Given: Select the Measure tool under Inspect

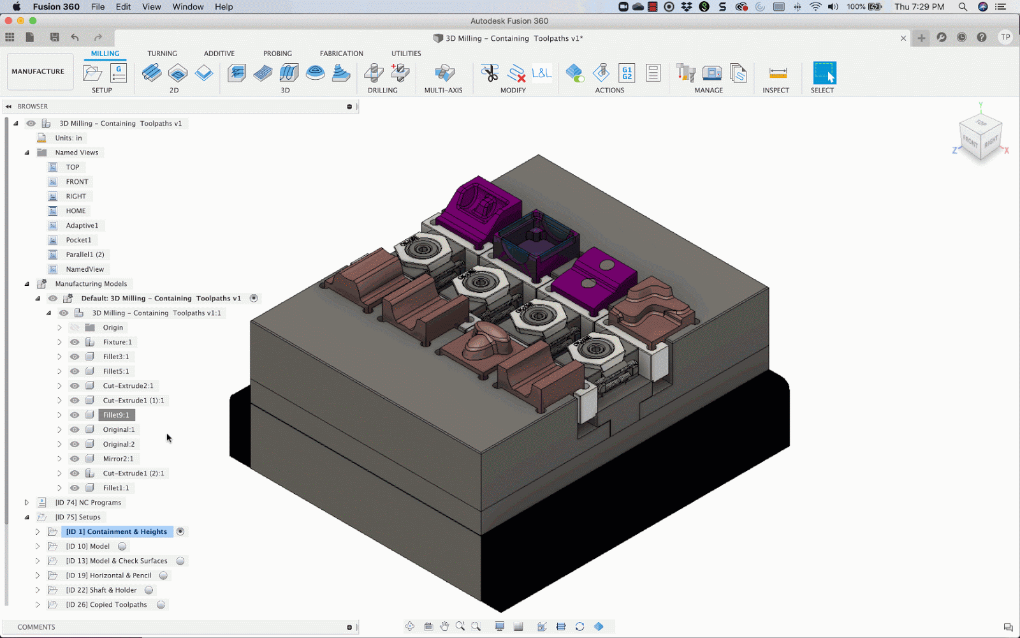Looking at the screenshot, I should 778,73.
